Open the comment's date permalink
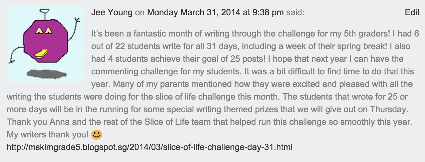 coord(215,13)
